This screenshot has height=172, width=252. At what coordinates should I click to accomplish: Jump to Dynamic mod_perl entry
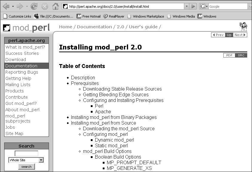tap(114, 140)
